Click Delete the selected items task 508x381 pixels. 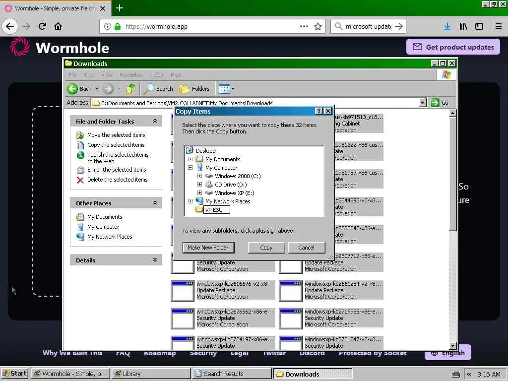pyautogui.click(x=117, y=180)
